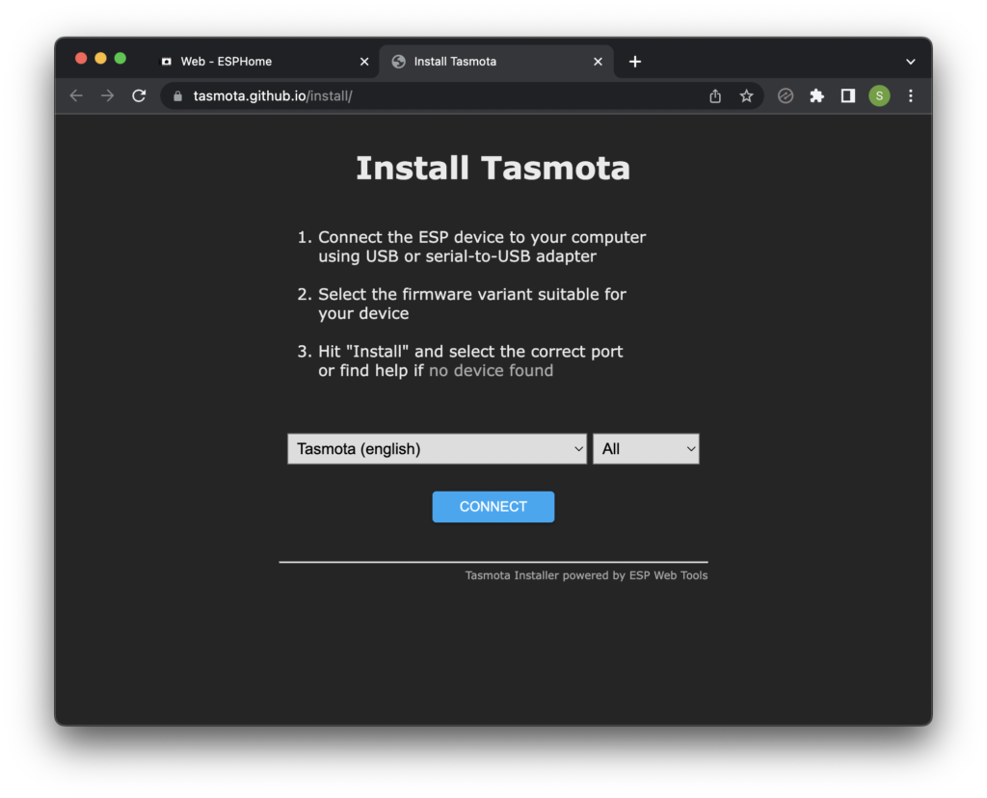987x798 pixels.
Task: Bookmark this page with the star icon
Action: click(x=747, y=95)
